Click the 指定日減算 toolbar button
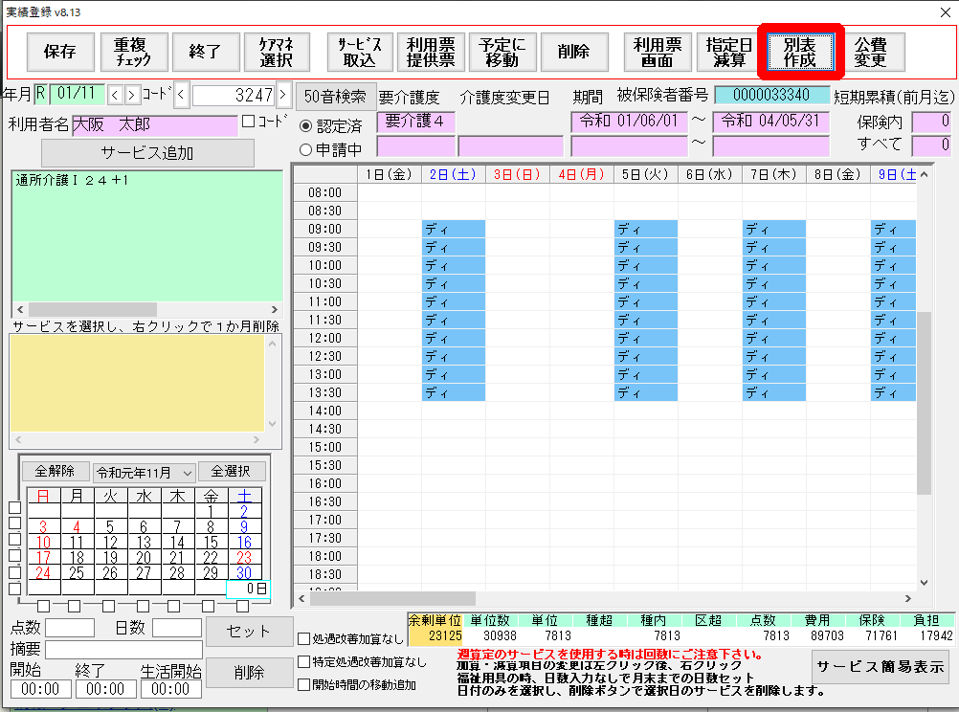Image resolution: width=959 pixels, height=712 pixels. coord(727,52)
